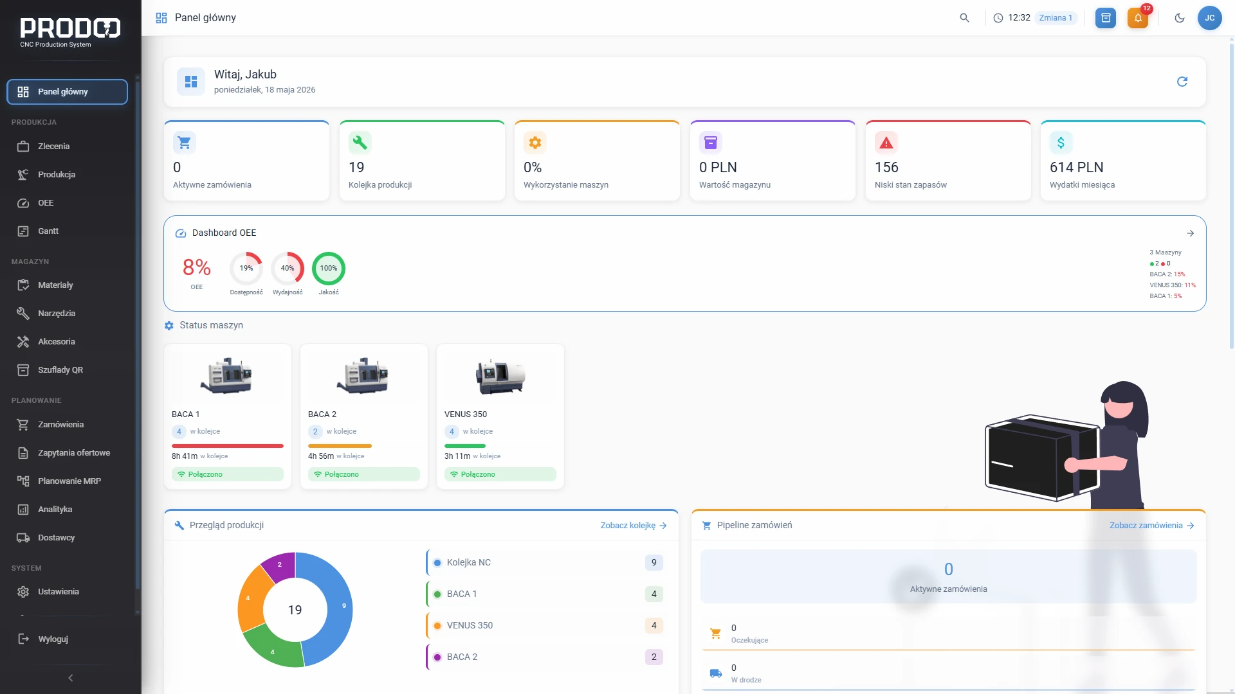Screen dimensions: 1235x694
Task: Click the dollar icon on monthly expenses card
Action: point(1061,143)
